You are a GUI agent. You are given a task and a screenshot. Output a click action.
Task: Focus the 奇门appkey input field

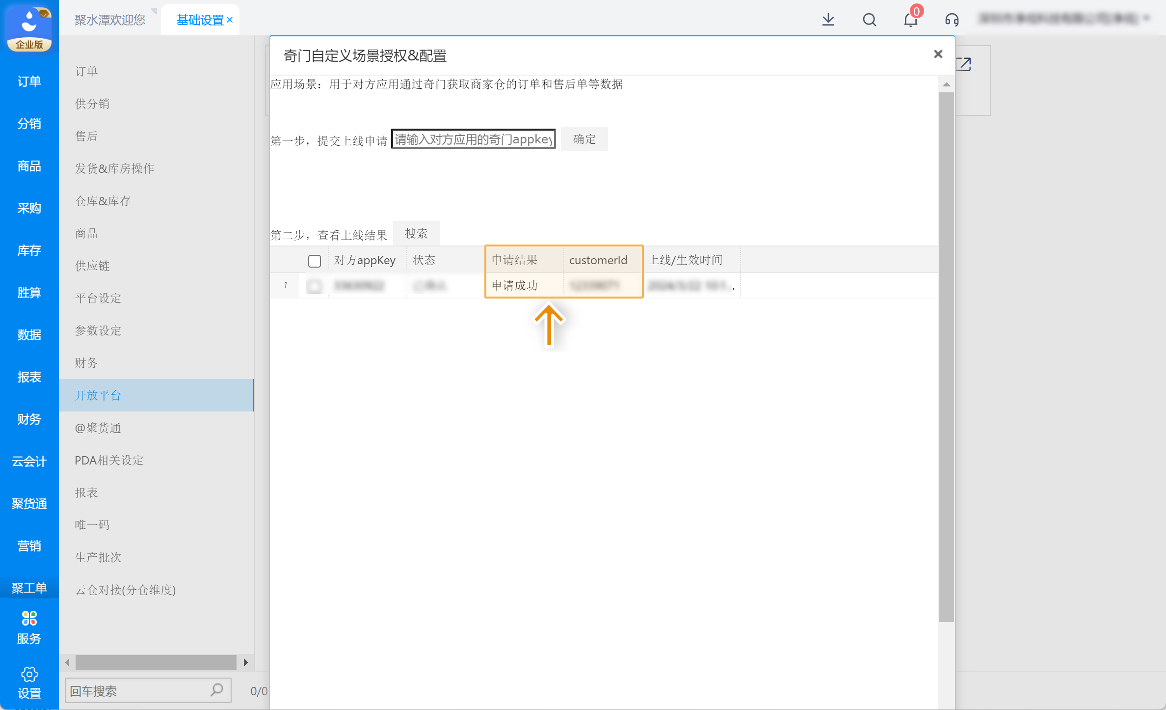coord(473,139)
